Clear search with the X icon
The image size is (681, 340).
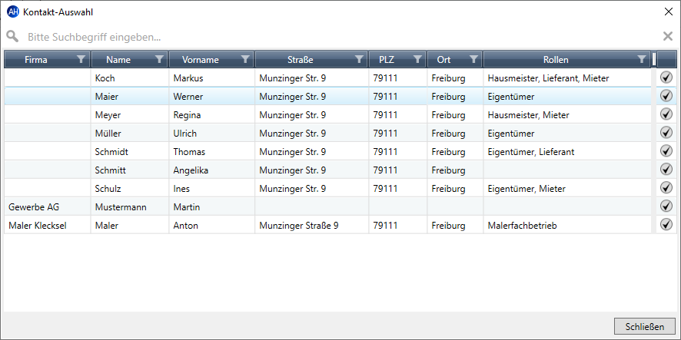668,36
